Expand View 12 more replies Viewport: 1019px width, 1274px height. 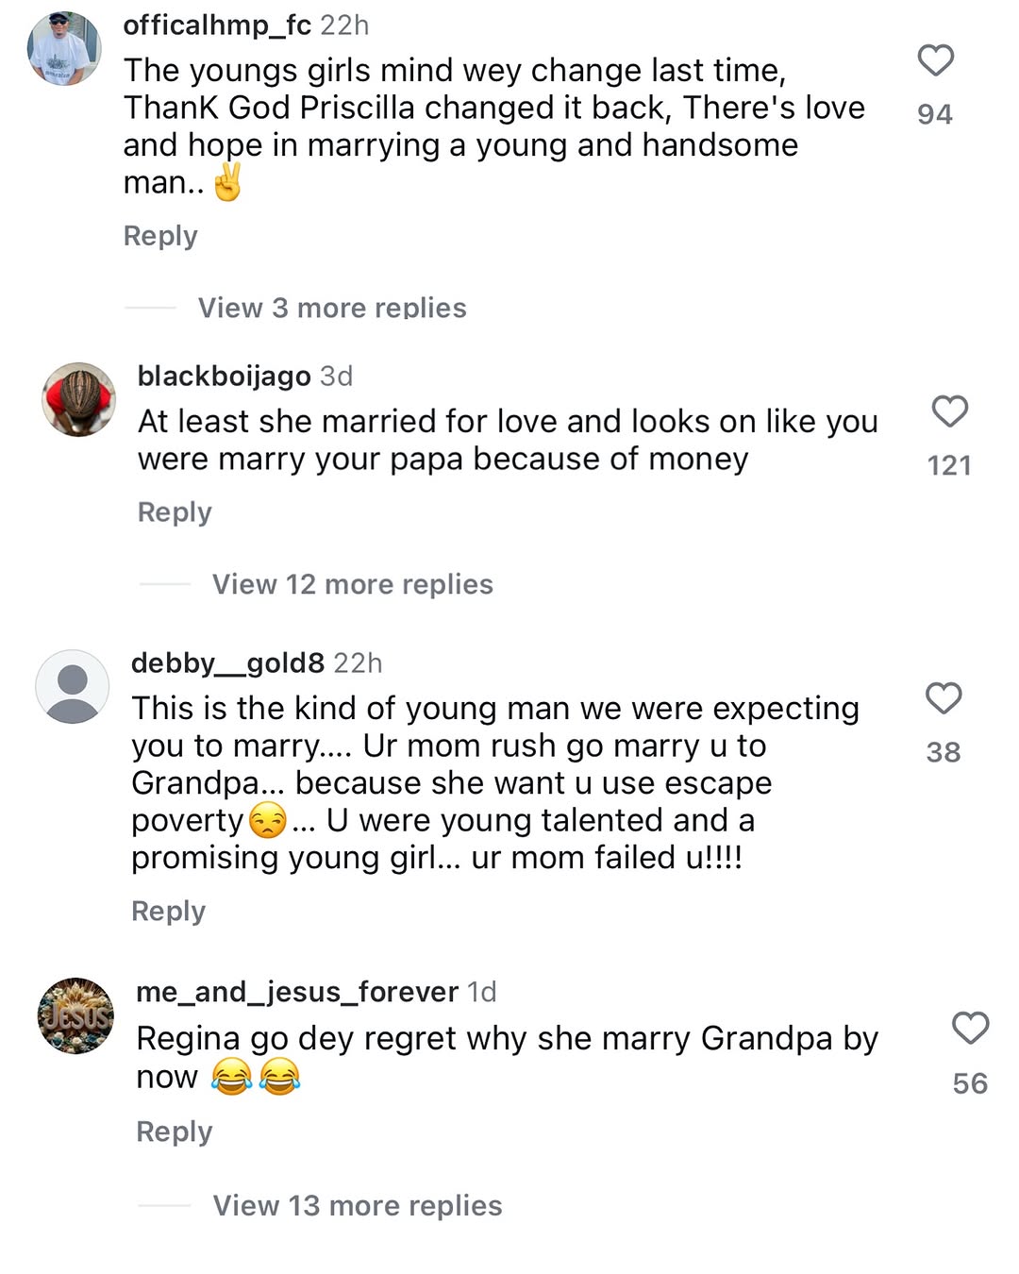pos(352,584)
